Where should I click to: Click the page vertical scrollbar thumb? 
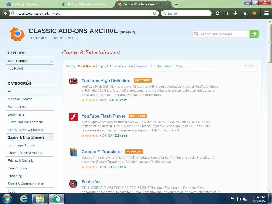[270, 43]
